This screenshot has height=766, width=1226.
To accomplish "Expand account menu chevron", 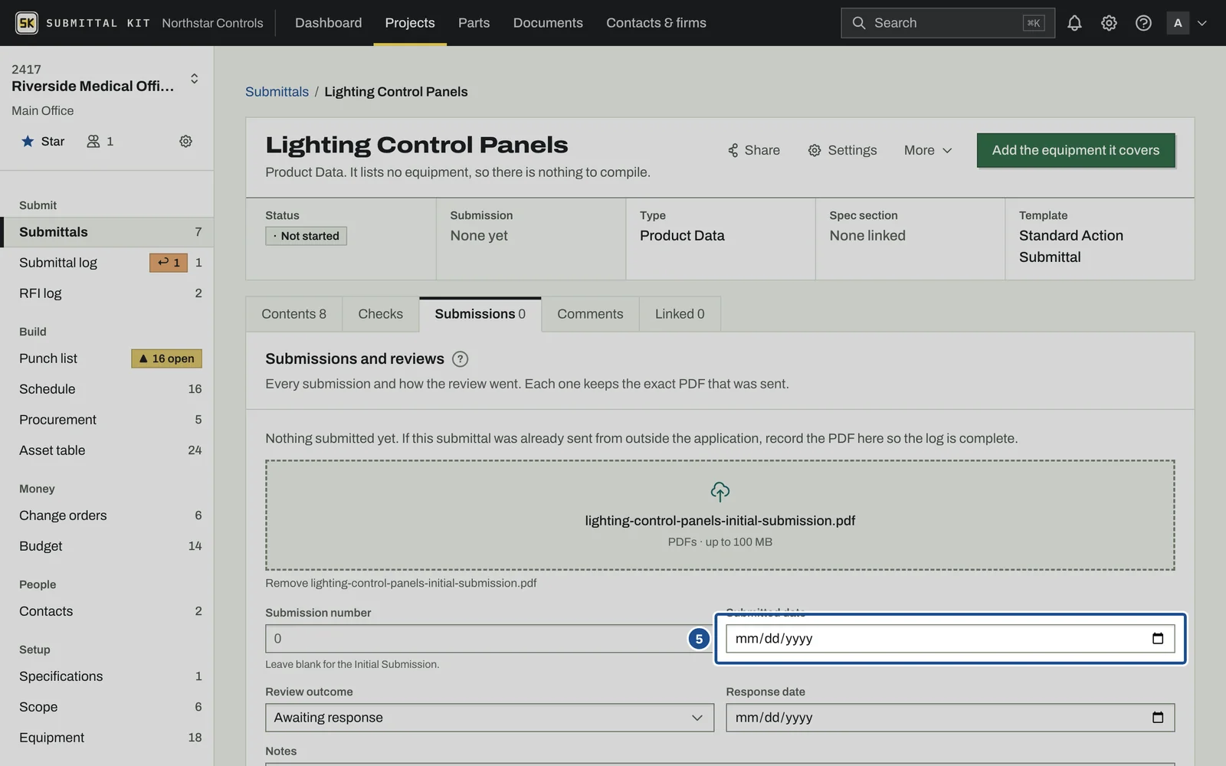I will (1202, 23).
